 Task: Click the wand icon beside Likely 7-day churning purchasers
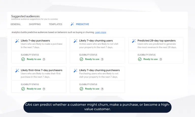[75, 71]
